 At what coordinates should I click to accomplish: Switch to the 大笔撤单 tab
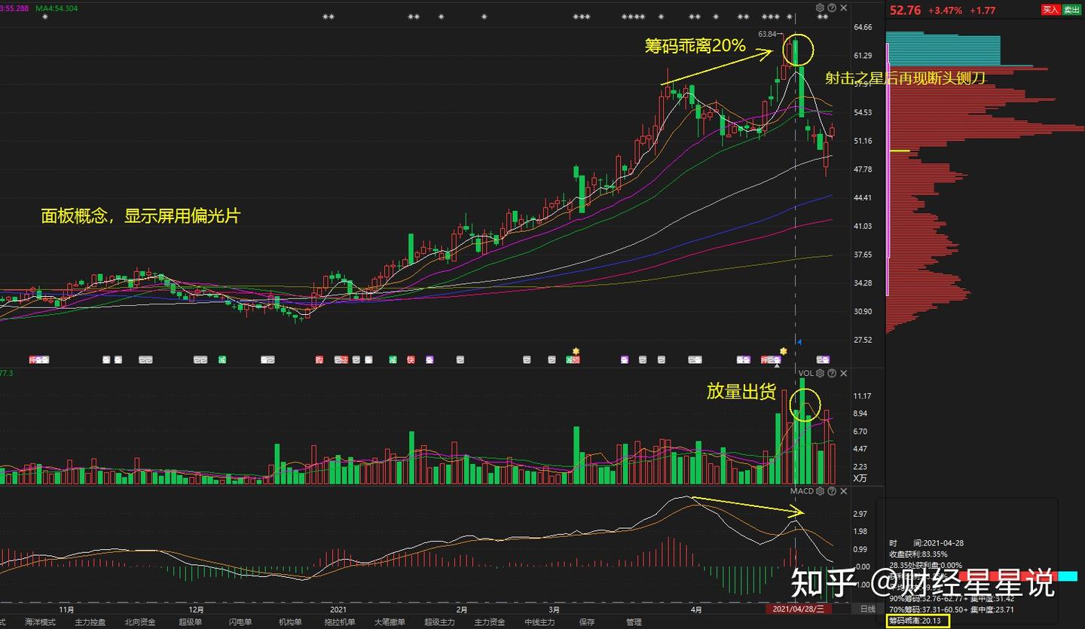(390, 622)
